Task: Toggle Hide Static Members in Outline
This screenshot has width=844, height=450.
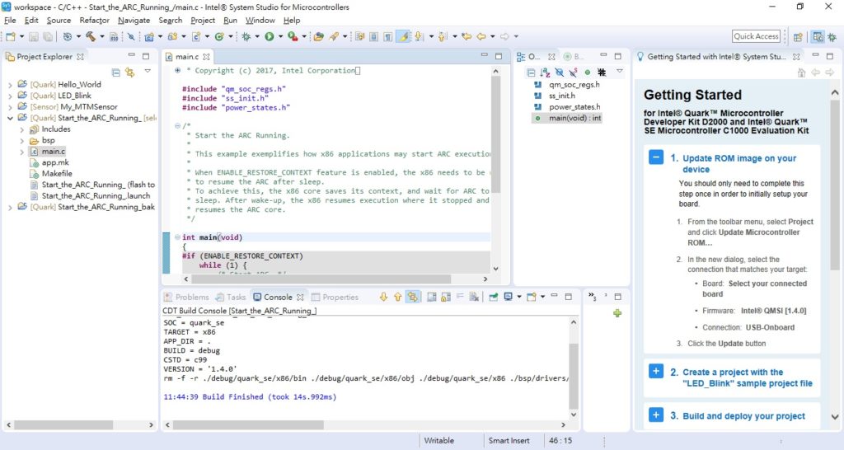Action: coord(574,73)
